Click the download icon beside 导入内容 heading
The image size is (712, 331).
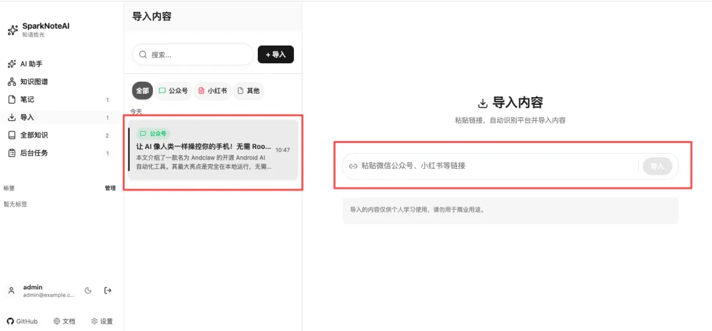[483, 103]
